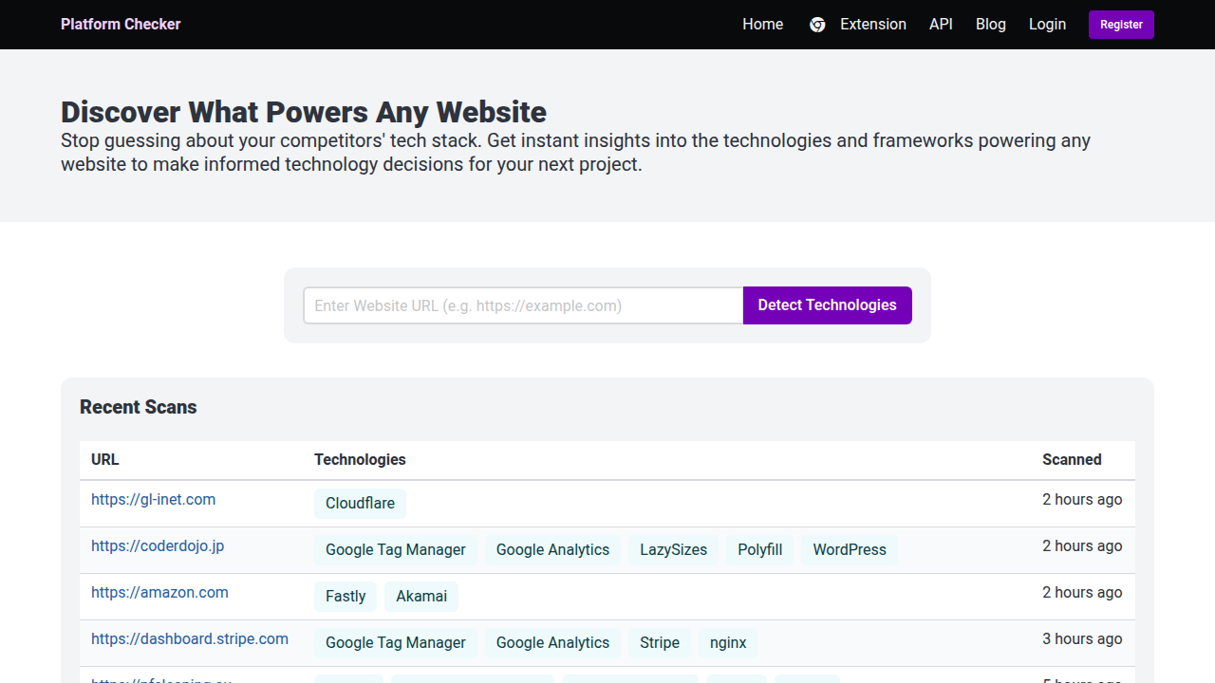Open the Extension nav link

[873, 25]
